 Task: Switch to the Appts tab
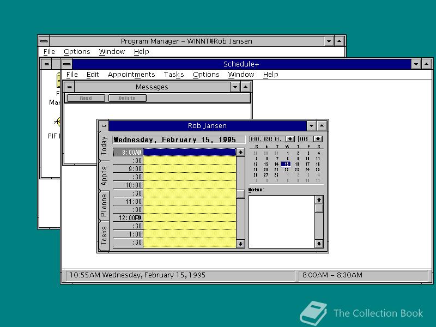104,176
